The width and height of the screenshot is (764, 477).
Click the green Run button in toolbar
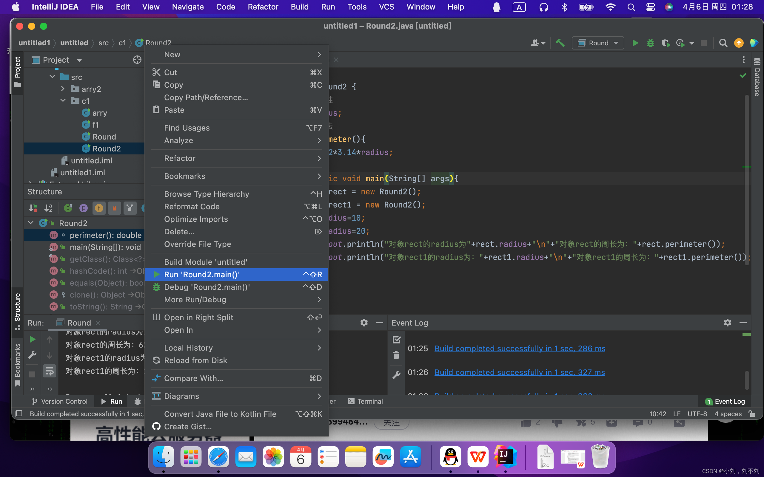(635, 43)
